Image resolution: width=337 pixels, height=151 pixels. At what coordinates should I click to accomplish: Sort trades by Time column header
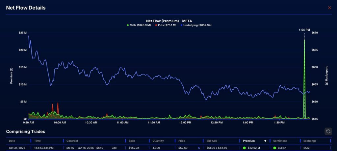pos(38,141)
